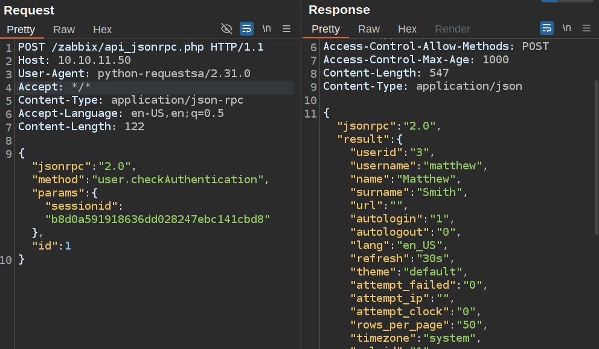599x349 pixels.
Task: Disable word wrap in Response panel
Action: pos(546,28)
